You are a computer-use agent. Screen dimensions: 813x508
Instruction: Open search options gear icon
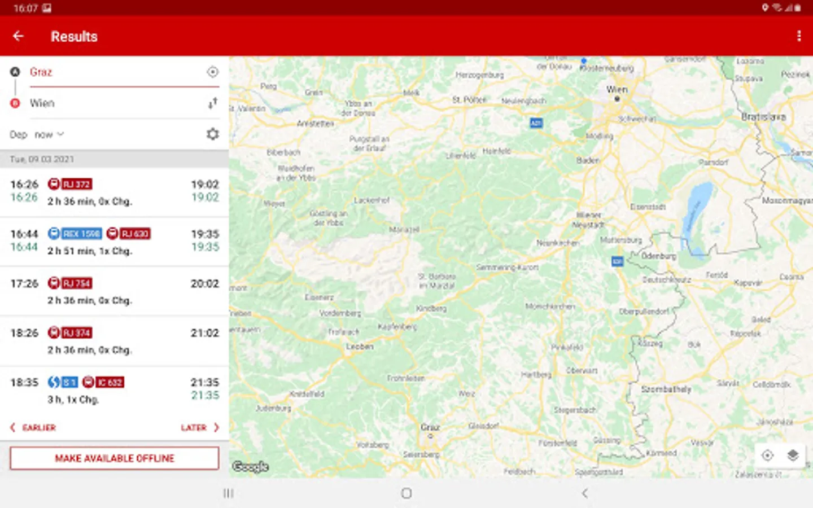(212, 134)
